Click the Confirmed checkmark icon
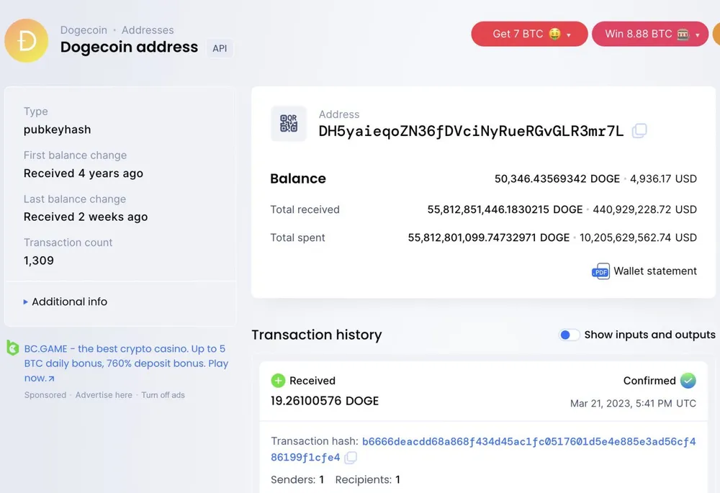 [688, 381]
